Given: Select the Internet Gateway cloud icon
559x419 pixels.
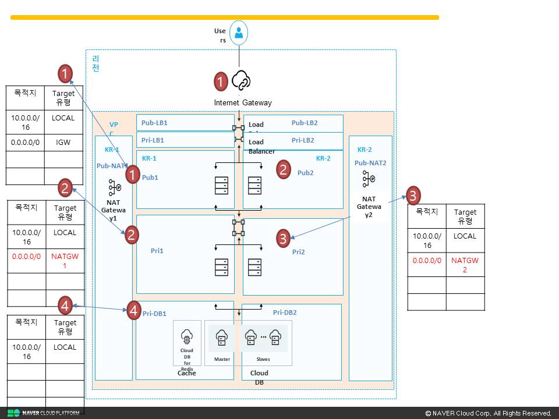Looking at the screenshot, I should 241,80.
